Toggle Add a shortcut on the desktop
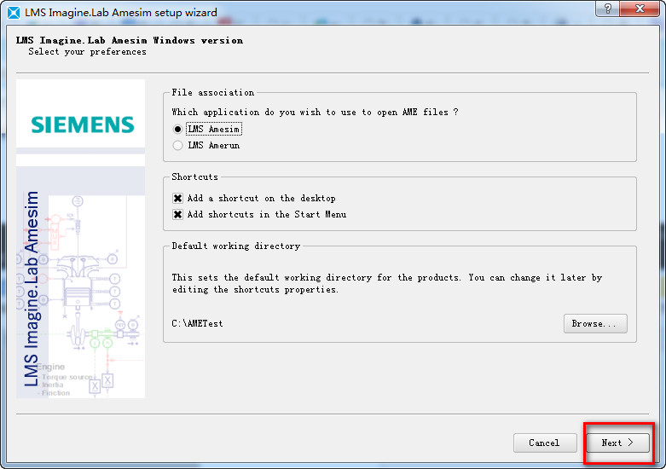 pos(254,198)
